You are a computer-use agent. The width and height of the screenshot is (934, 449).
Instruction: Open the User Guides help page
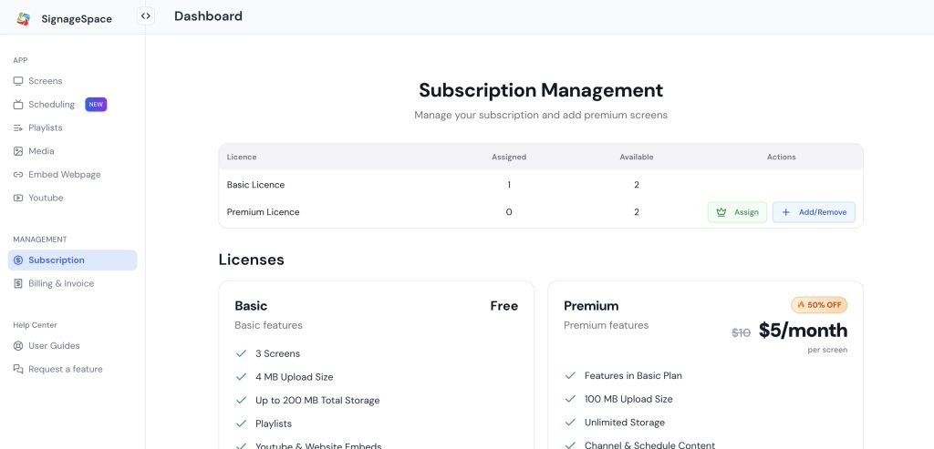point(54,346)
